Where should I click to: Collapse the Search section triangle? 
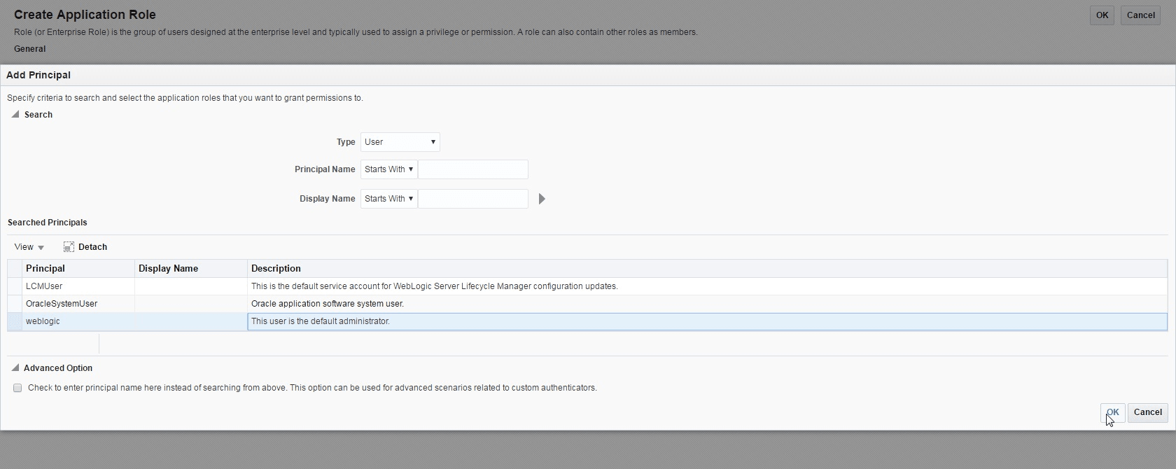15,115
